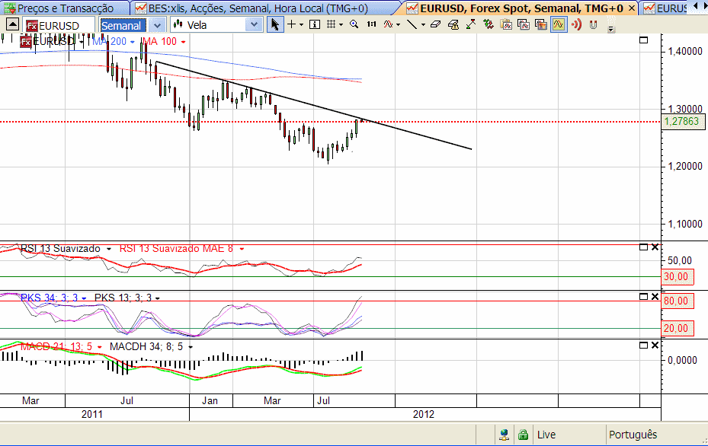The height and width of the screenshot is (446, 708).
Task: Click the RSI 30,00 level label
Action: click(676, 276)
